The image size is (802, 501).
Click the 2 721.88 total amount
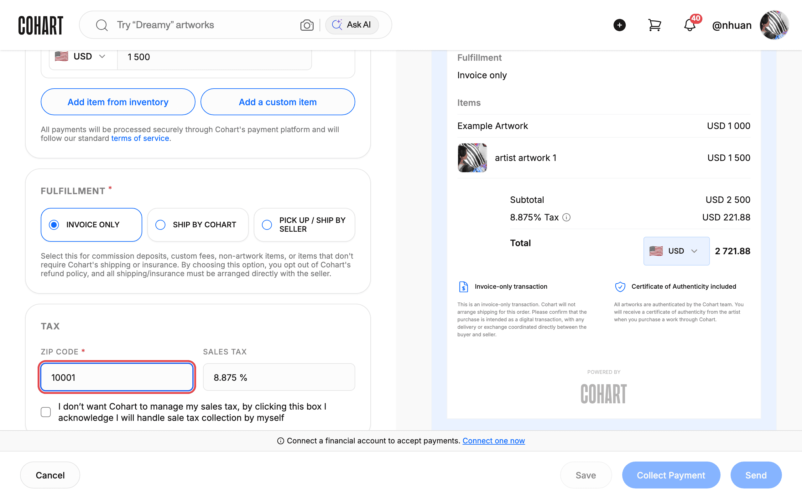click(732, 251)
